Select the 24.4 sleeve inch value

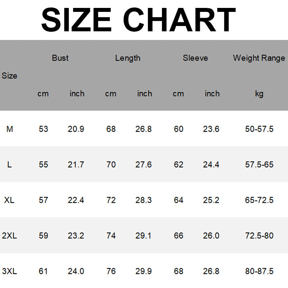click(x=211, y=165)
